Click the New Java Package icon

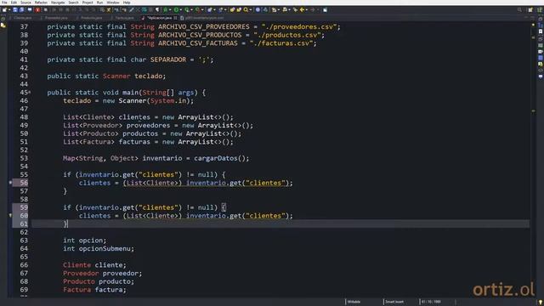[210, 9]
